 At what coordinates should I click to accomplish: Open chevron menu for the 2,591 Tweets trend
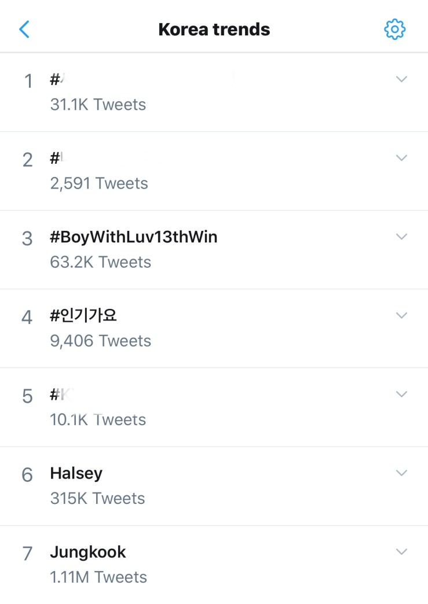point(401,158)
